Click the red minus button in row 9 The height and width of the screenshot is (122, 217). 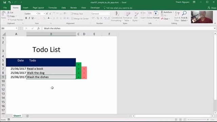click(84, 77)
